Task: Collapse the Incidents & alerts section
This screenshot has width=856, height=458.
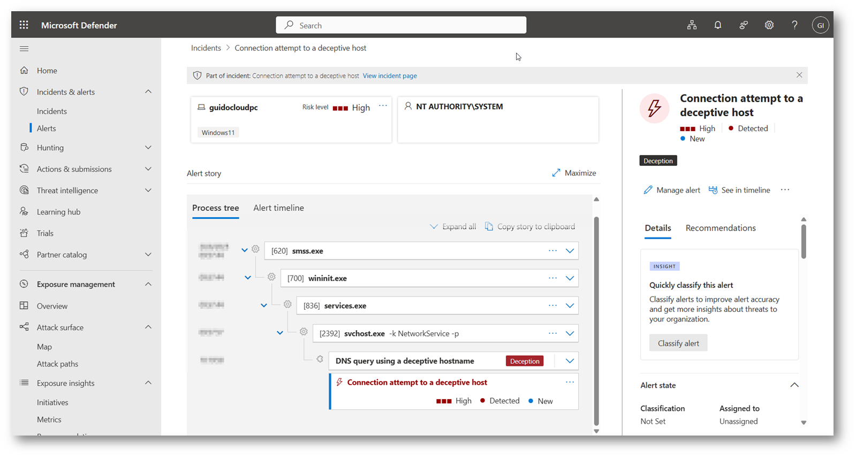Action: click(x=148, y=91)
